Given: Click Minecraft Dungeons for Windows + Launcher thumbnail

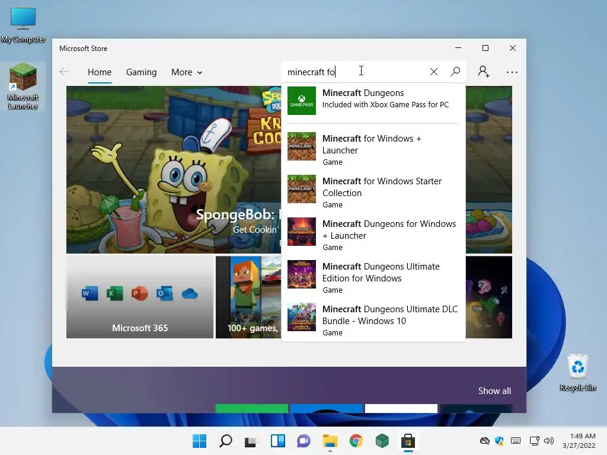Looking at the screenshot, I should [x=302, y=232].
